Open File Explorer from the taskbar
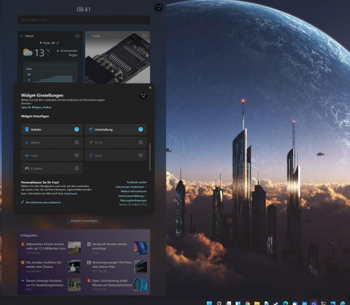Screen dimensions: 350x305 pyautogui.click(x=257, y=303)
